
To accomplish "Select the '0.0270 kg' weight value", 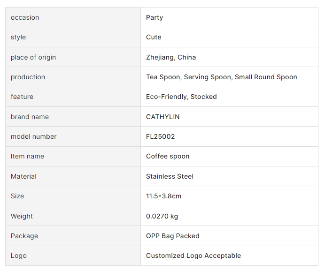I will [x=162, y=216].
